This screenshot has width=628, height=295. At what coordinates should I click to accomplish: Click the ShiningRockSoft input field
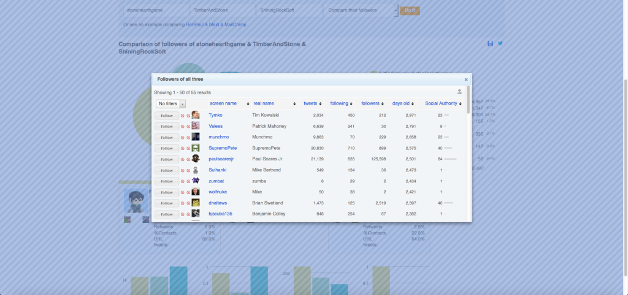tap(289, 10)
